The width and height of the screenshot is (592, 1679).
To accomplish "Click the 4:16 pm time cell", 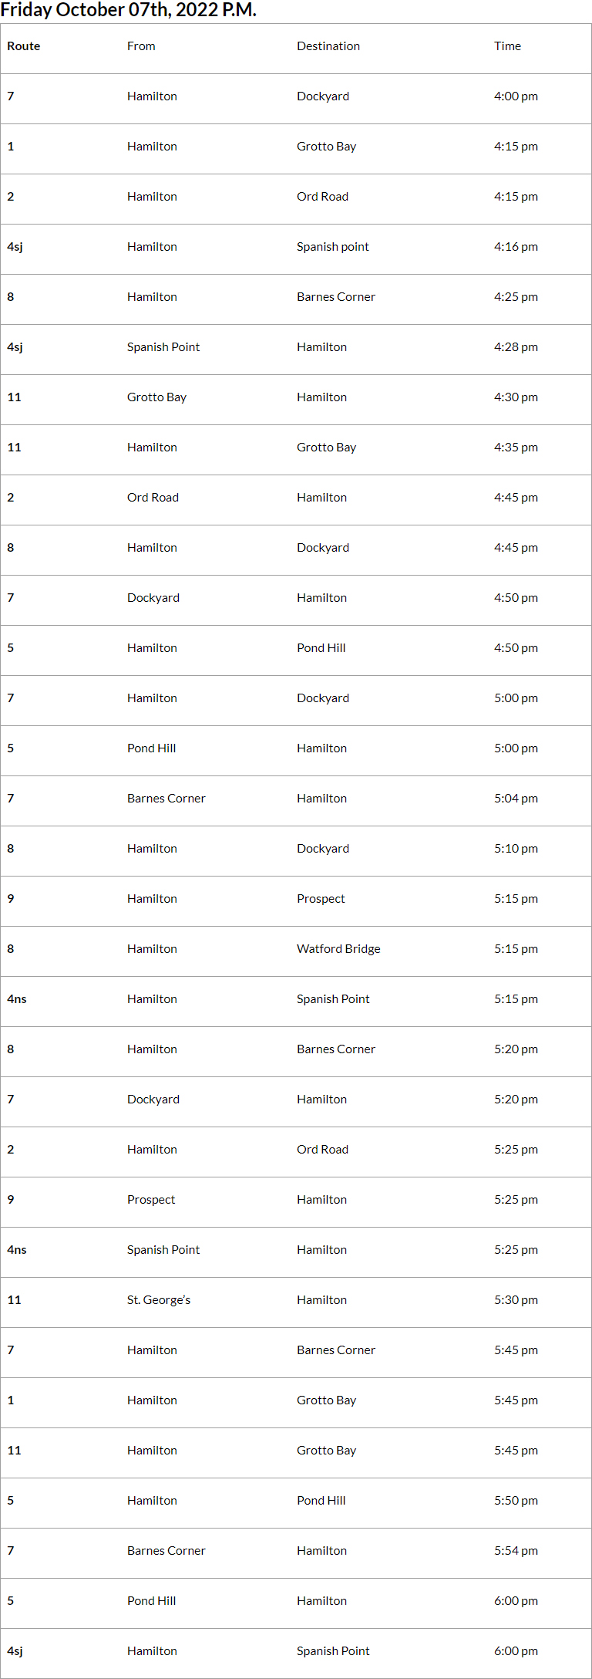I will click(x=516, y=247).
